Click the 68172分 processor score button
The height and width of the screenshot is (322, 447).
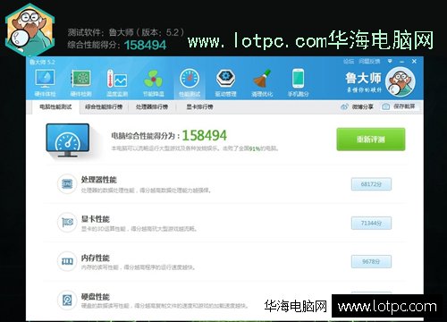371,184
